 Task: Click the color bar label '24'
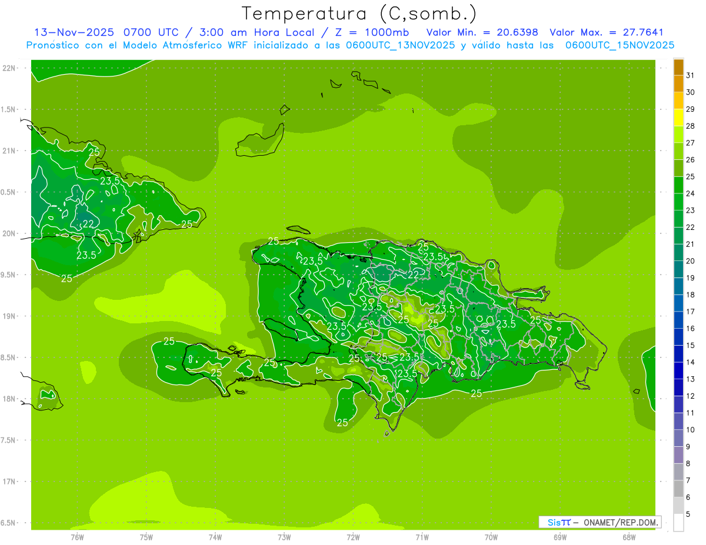coord(691,193)
